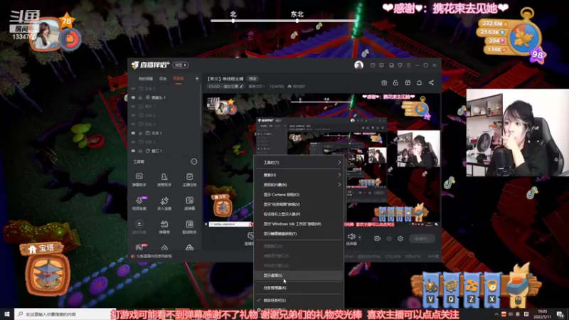Toggle visibility eye of 文本 6 layer

pyautogui.click(x=133, y=115)
